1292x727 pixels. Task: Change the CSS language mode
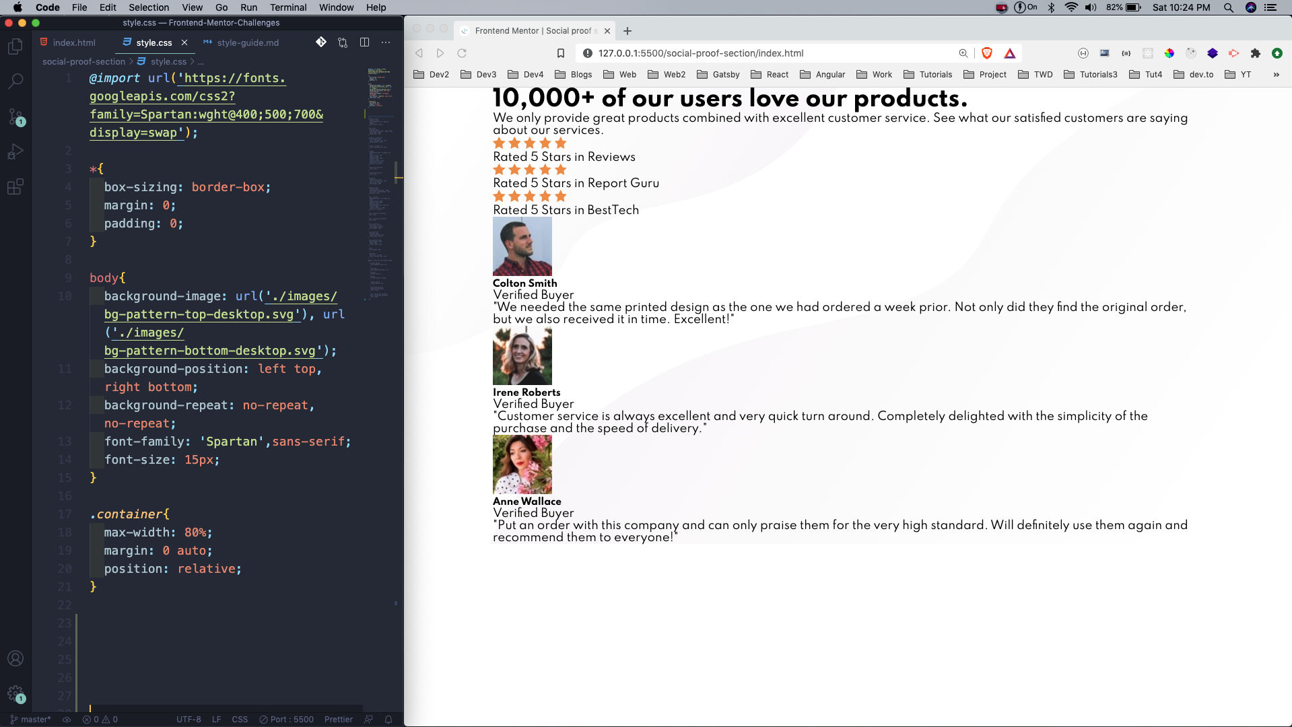(240, 720)
